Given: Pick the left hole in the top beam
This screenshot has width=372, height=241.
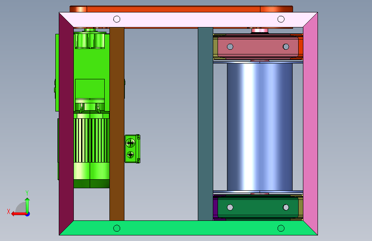Looking at the screenshot, I should (x=117, y=19).
